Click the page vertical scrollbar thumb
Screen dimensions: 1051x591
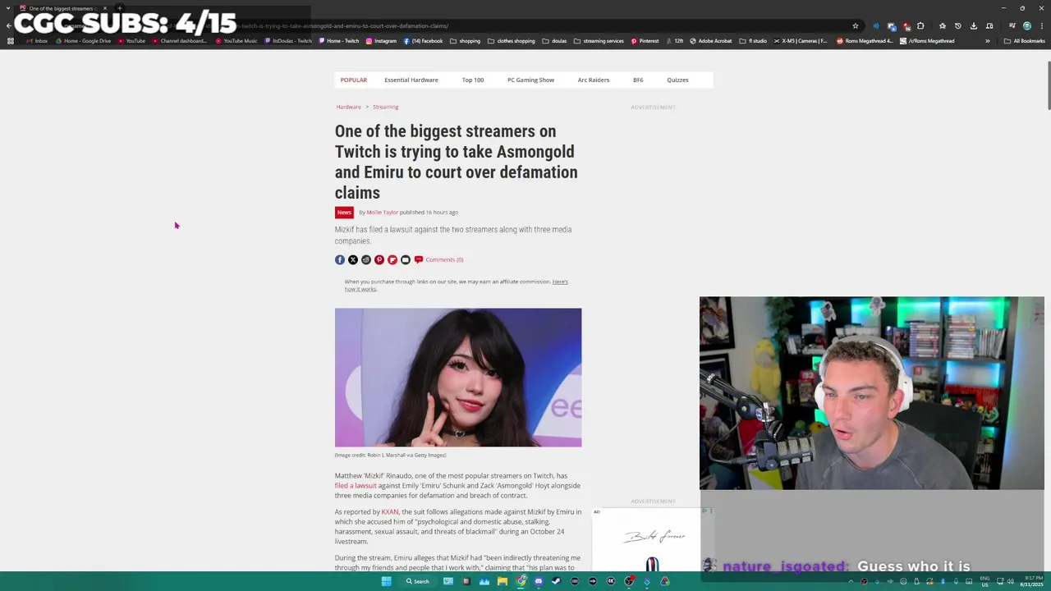(x=1048, y=85)
